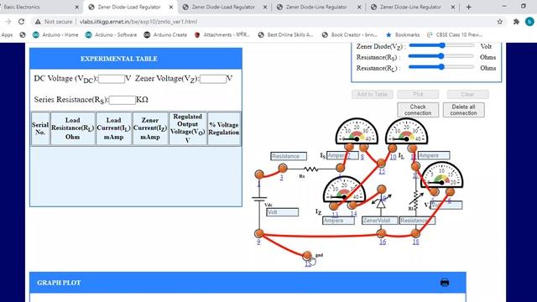Select connection node 14 on IZ ammeter
537x302 pixels.
tap(352, 206)
